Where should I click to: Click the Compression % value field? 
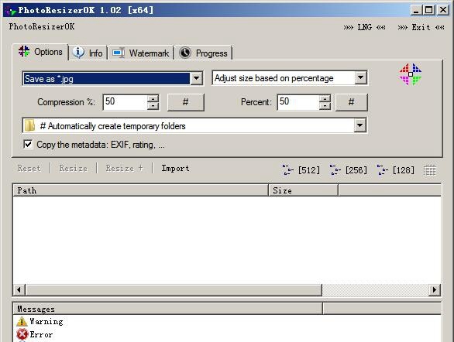[x=125, y=102]
